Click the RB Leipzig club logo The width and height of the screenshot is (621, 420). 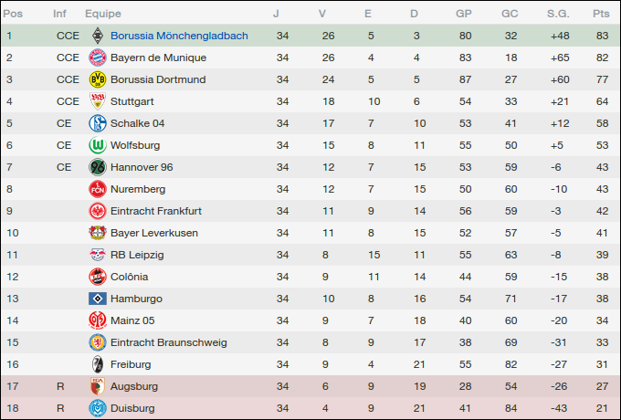[x=97, y=255]
